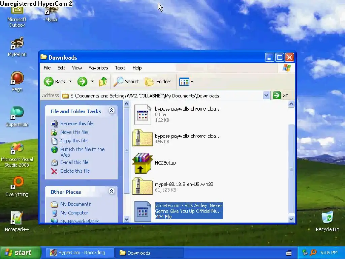The height and width of the screenshot is (259, 345).
Task: Open the View menu
Action: point(77,68)
